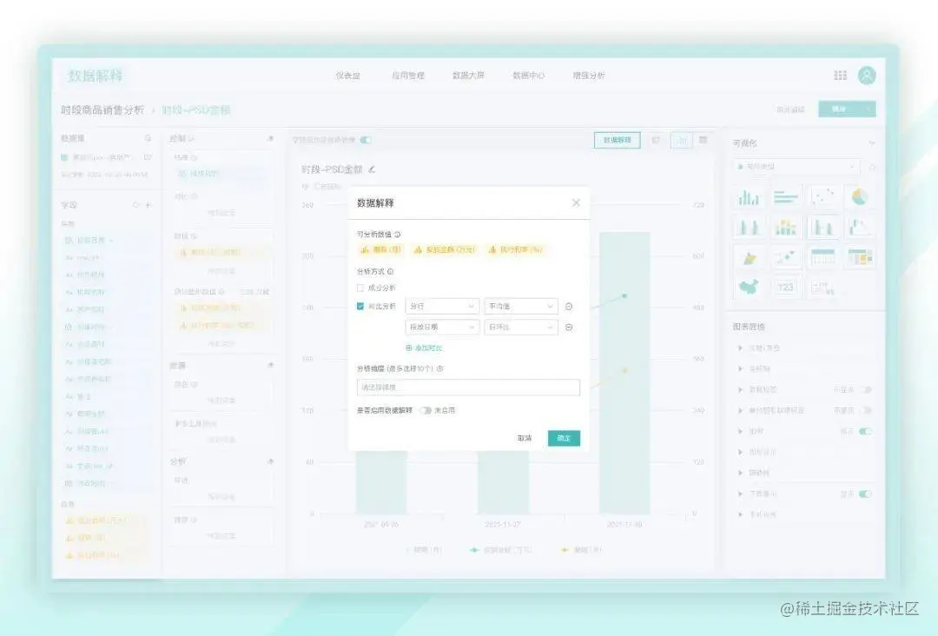Viewport: 938px width, 636px height.
Task: Click the plus icon beside 字段 header
Action: tap(149, 205)
